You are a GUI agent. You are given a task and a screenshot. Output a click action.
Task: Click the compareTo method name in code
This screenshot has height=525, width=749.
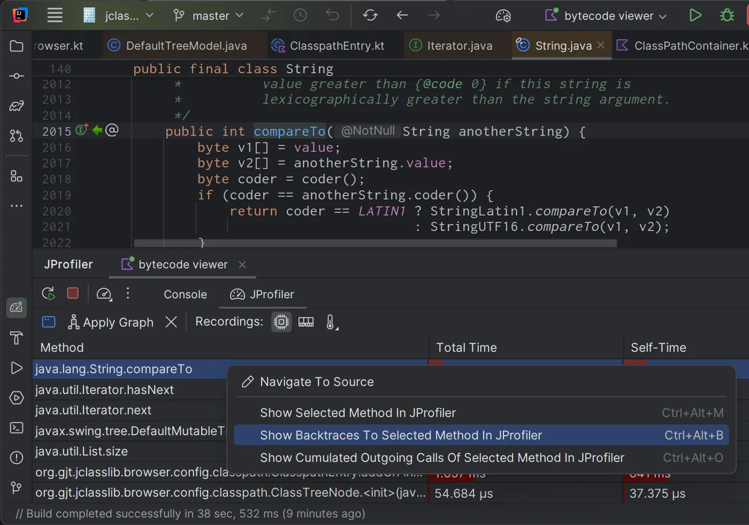[289, 132]
